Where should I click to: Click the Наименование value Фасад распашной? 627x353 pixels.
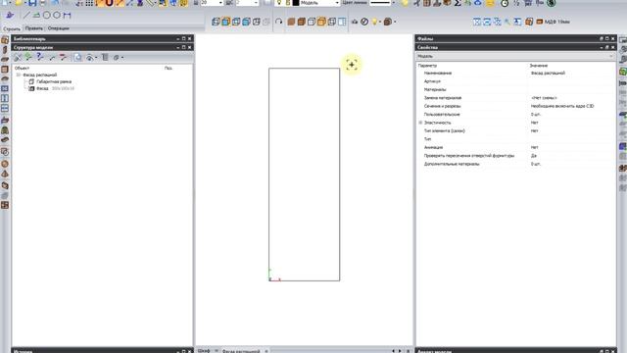(548, 74)
